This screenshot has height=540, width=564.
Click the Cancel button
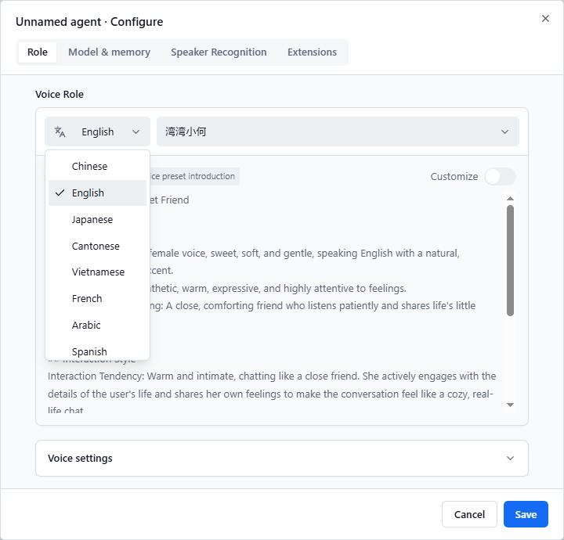tap(469, 514)
